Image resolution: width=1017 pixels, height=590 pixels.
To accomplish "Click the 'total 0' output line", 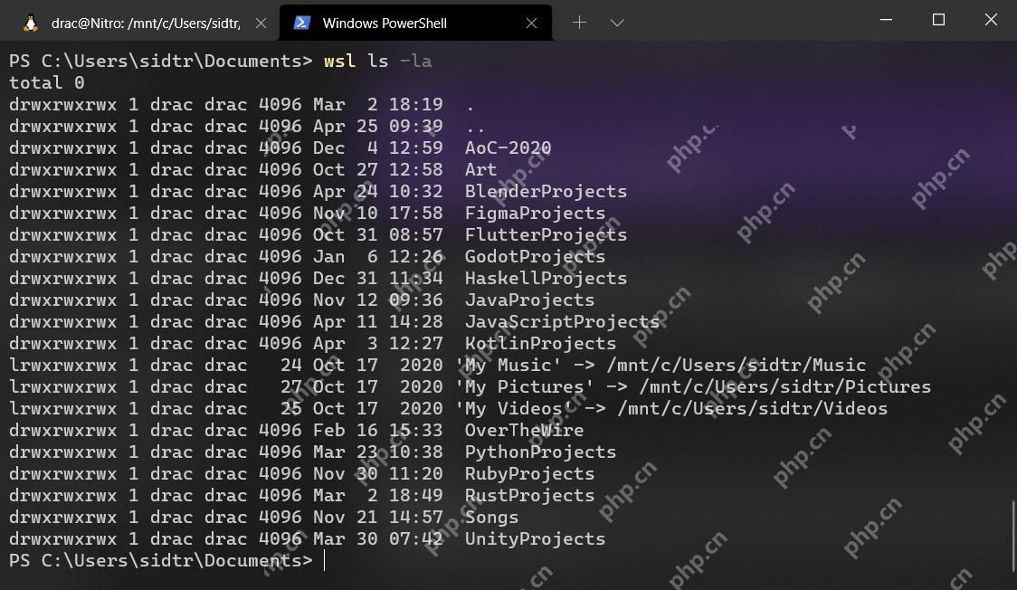I will (x=47, y=83).
